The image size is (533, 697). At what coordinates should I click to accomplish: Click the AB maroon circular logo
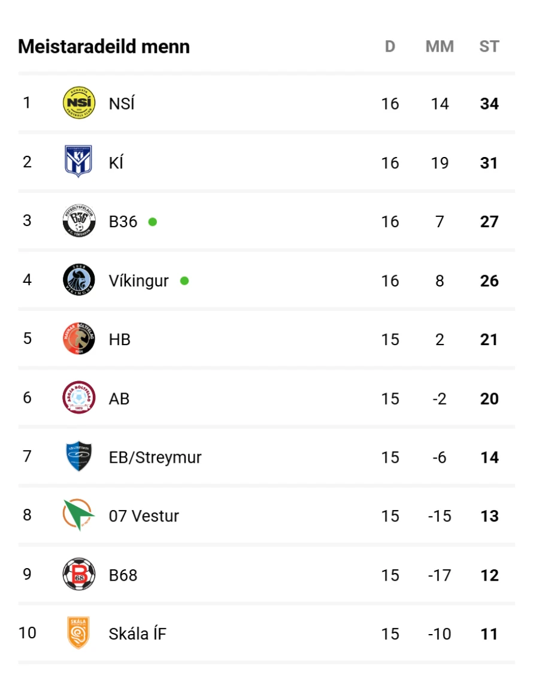click(78, 397)
